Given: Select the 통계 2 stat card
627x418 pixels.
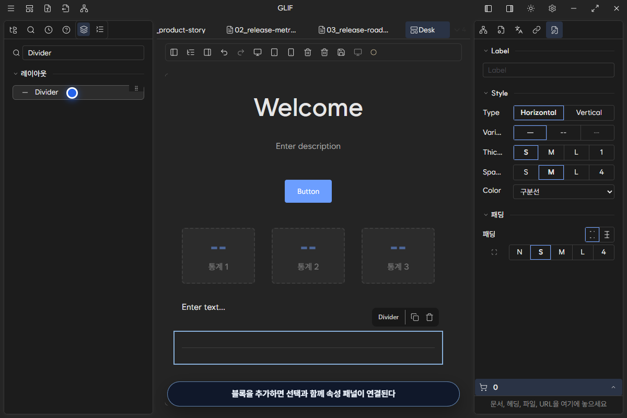Looking at the screenshot, I should pyautogui.click(x=308, y=256).
